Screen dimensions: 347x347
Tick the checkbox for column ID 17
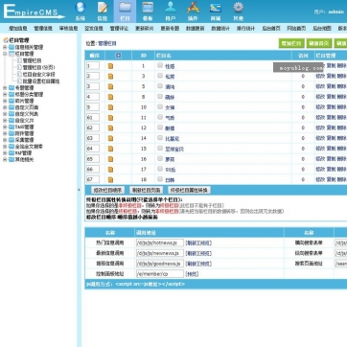point(160,169)
